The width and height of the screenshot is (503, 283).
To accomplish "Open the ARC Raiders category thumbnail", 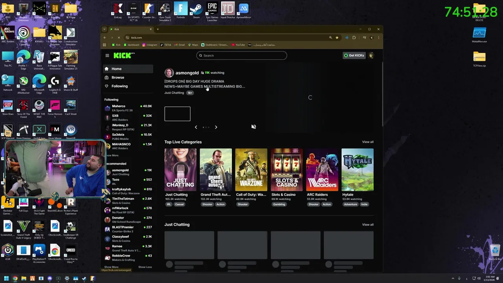I will coord(322,170).
